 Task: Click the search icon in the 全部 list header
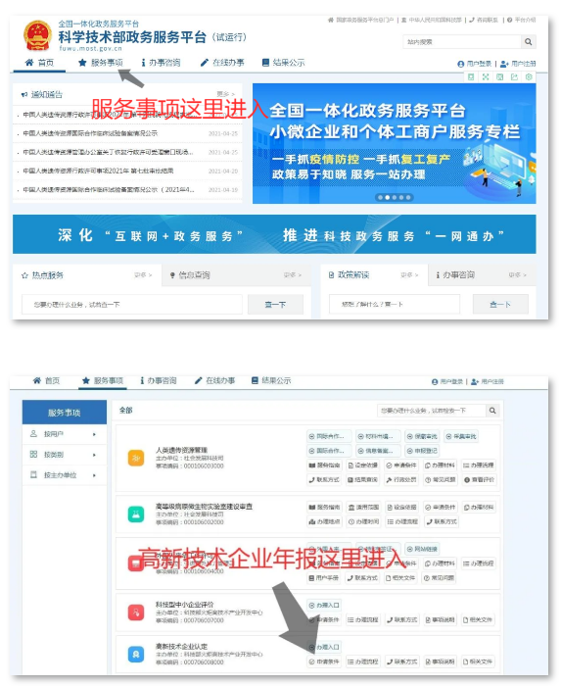tap(492, 411)
